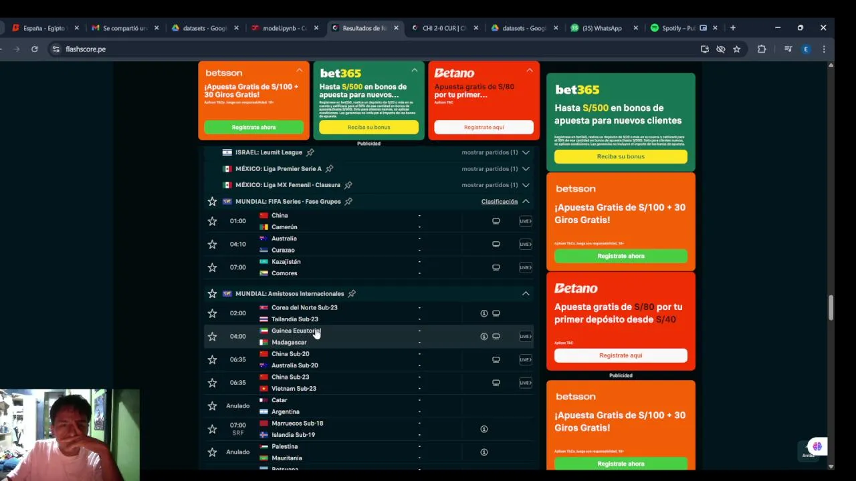Open info icon for Marruecos Sub-18 match
856x481 pixels.
484,429
